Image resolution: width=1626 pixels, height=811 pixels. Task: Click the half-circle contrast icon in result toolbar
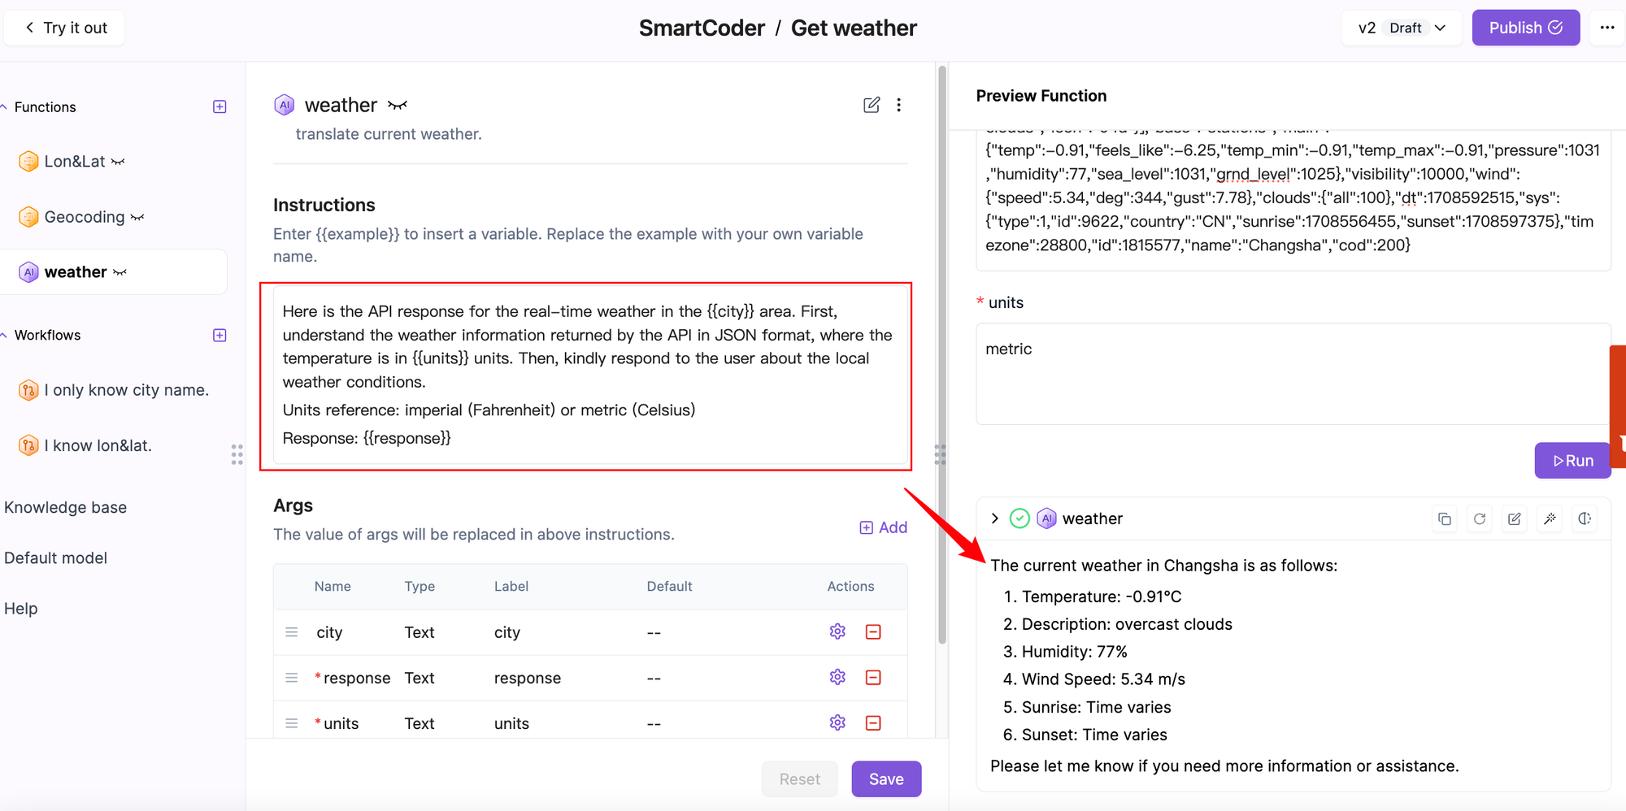point(1585,518)
